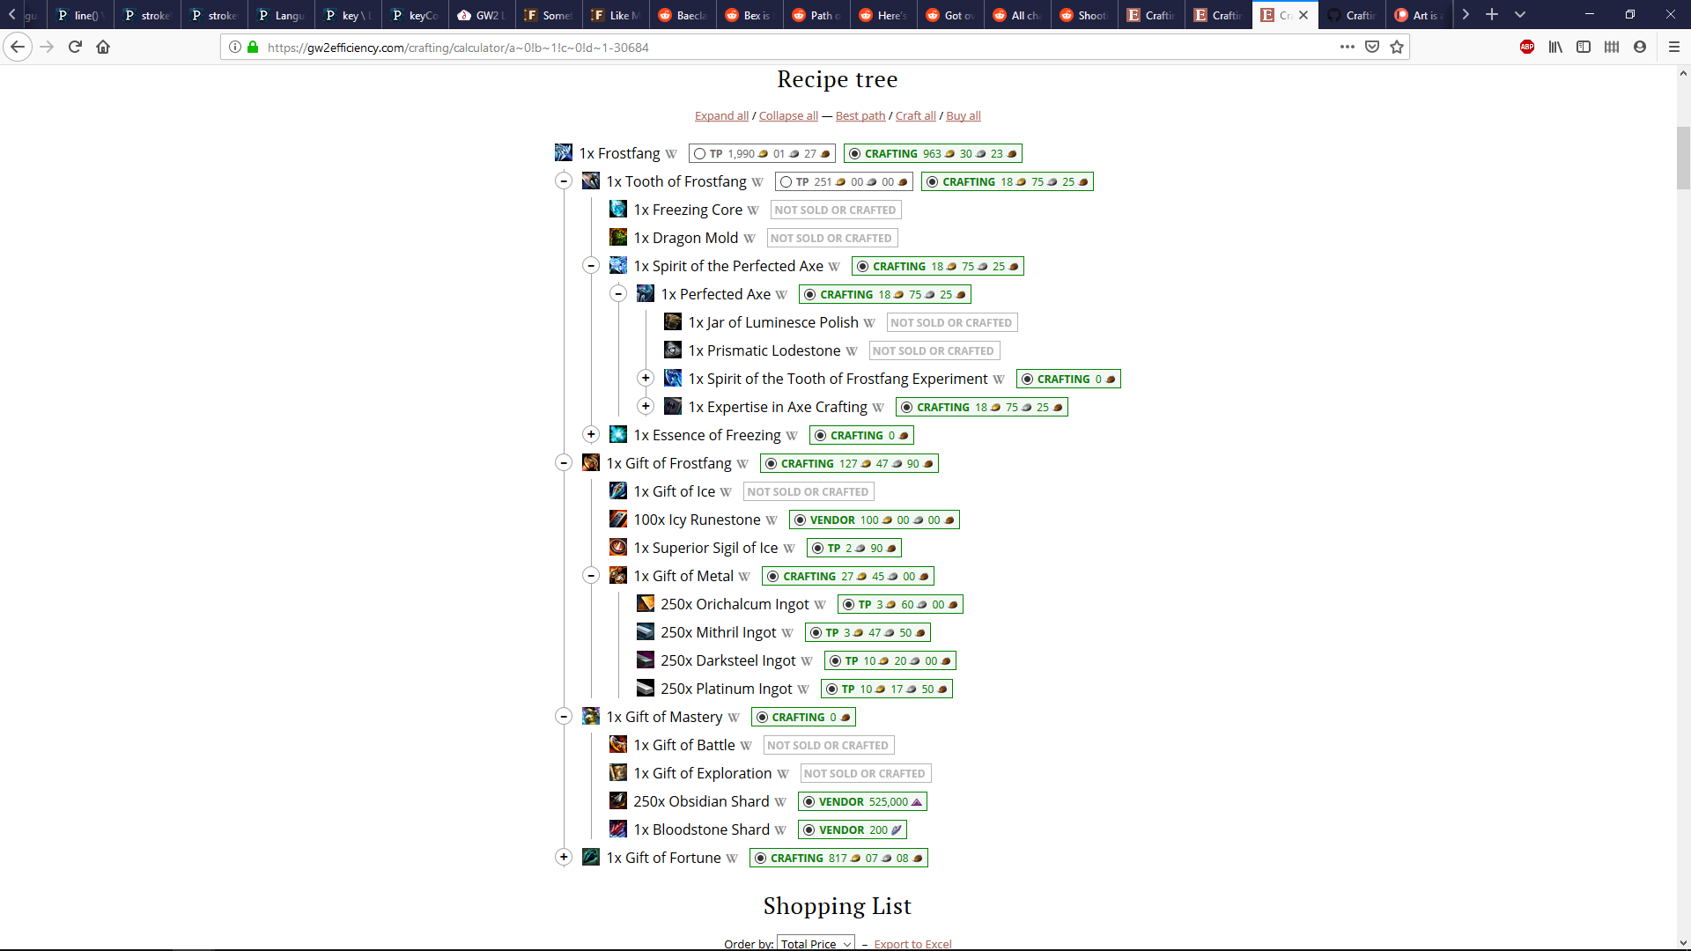The image size is (1691, 951).
Task: Select TP price option for Frostfang
Action: [701, 152]
